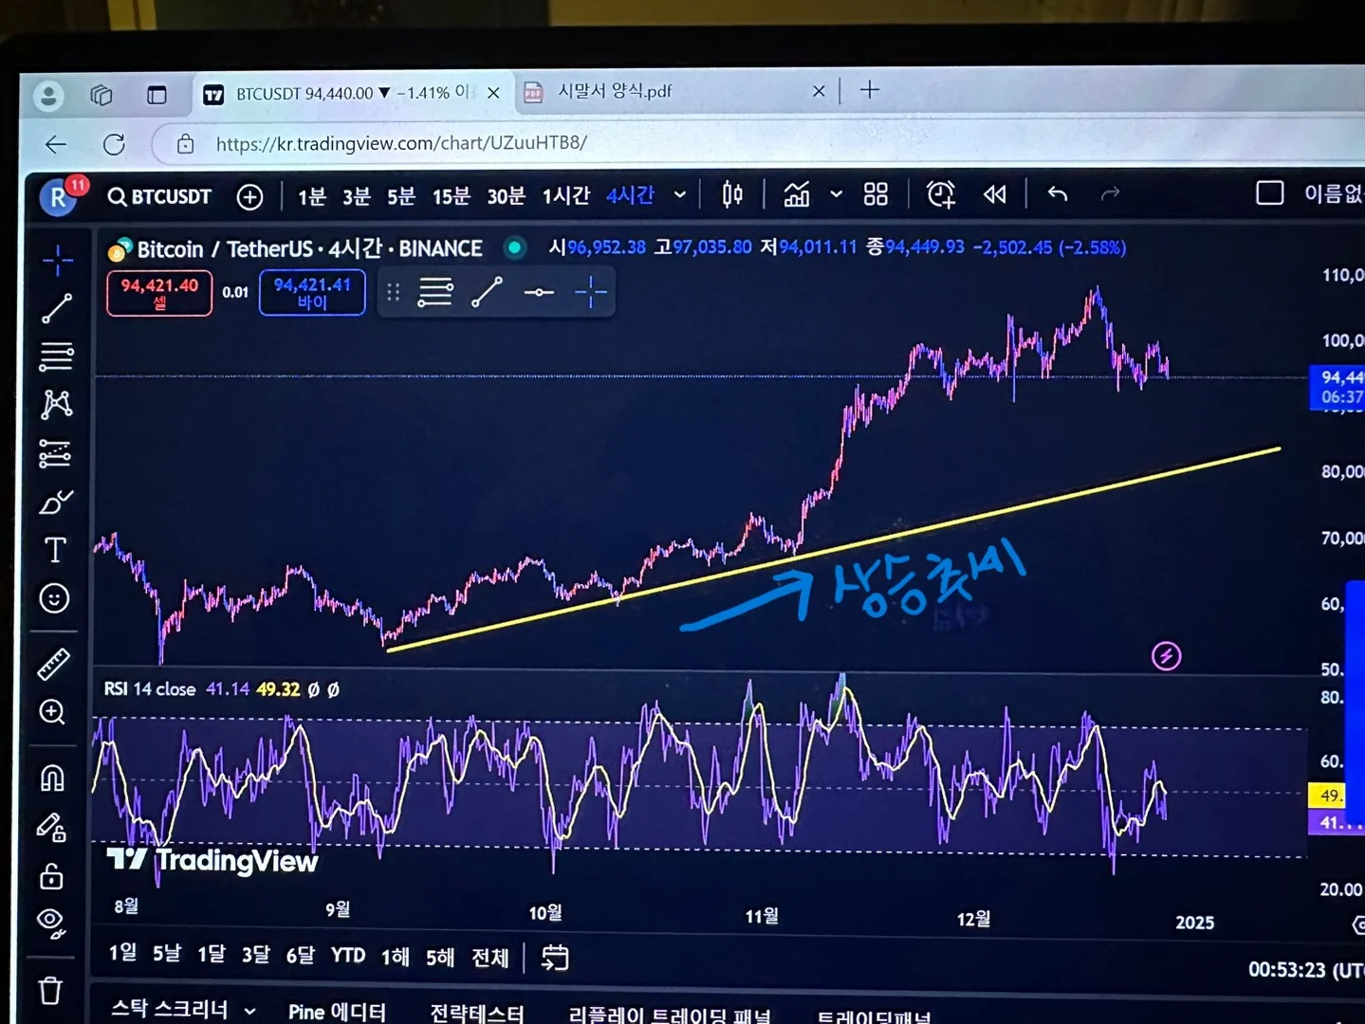Select favorites toolbar crosshair tool

click(x=590, y=292)
